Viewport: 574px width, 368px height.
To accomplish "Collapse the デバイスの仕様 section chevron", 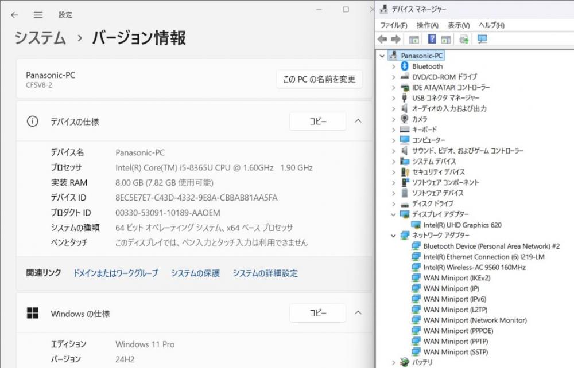I will (x=358, y=121).
